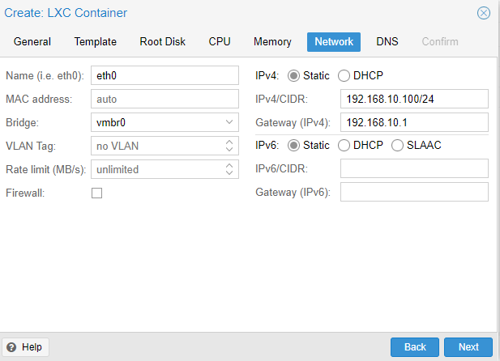This screenshot has height=361, width=500.
Task: Switch to the DNS tab
Action: 387,42
